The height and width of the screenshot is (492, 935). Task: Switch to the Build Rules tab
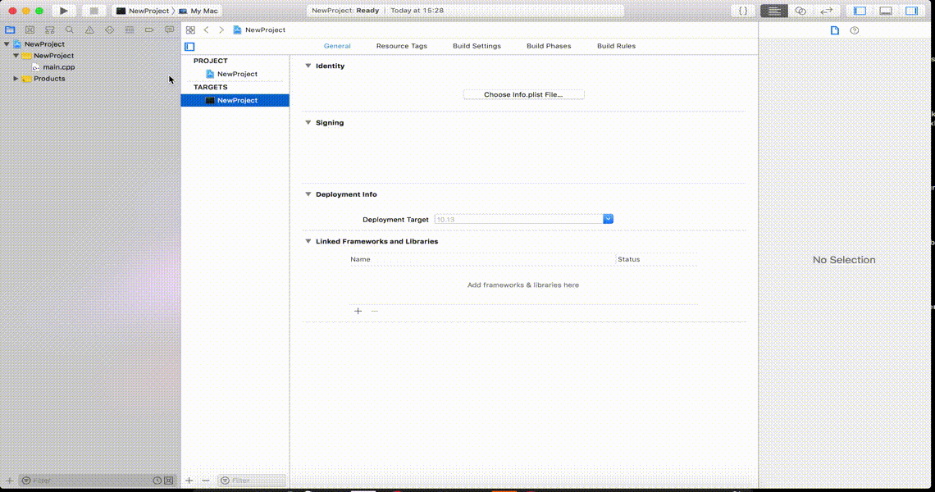coord(616,46)
